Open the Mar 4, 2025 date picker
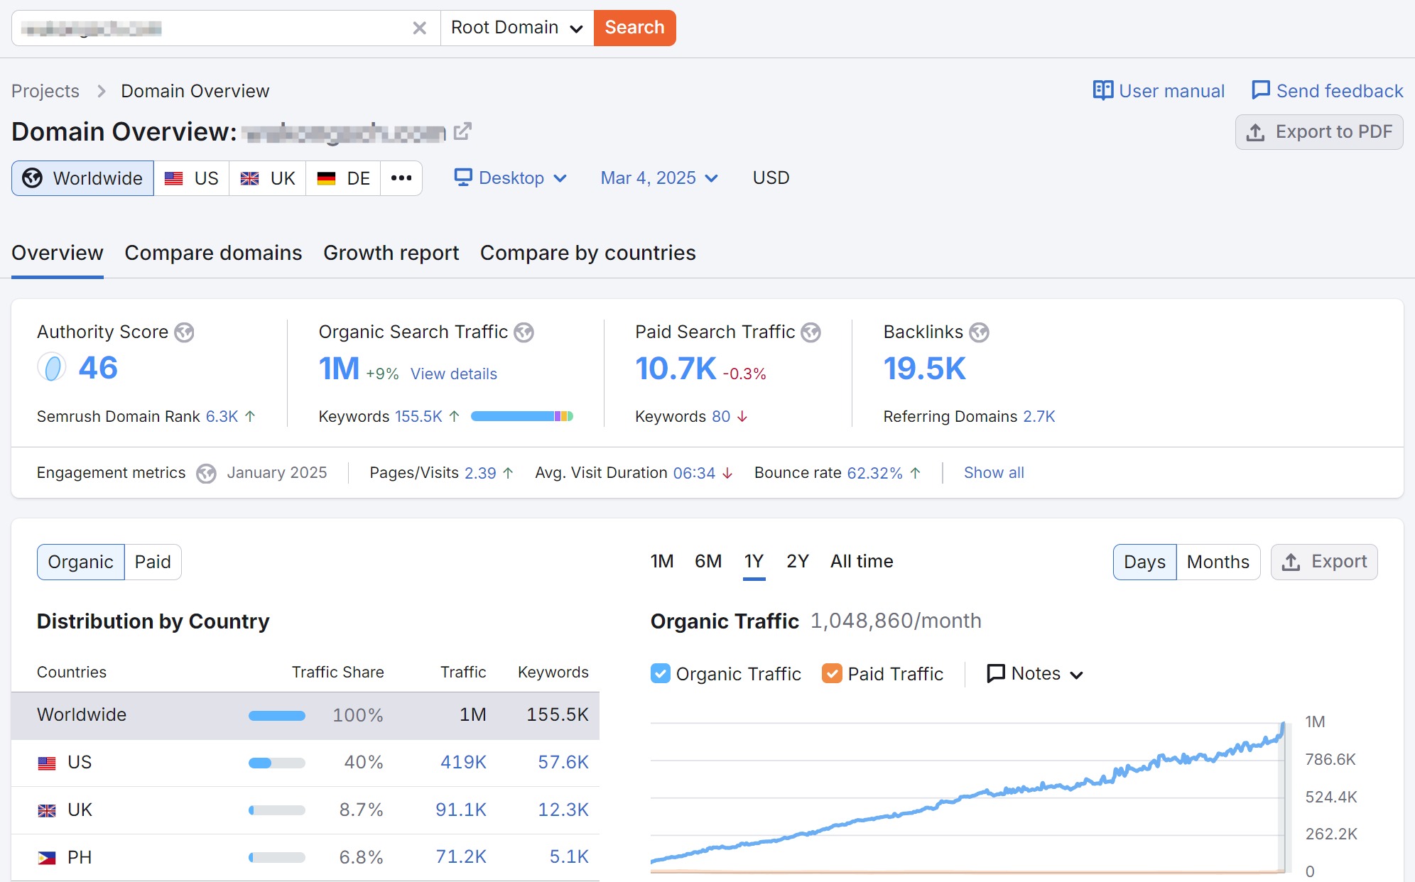This screenshot has width=1415, height=882. (x=658, y=178)
